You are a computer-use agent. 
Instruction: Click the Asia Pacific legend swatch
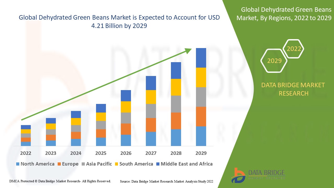(x=83, y=164)
